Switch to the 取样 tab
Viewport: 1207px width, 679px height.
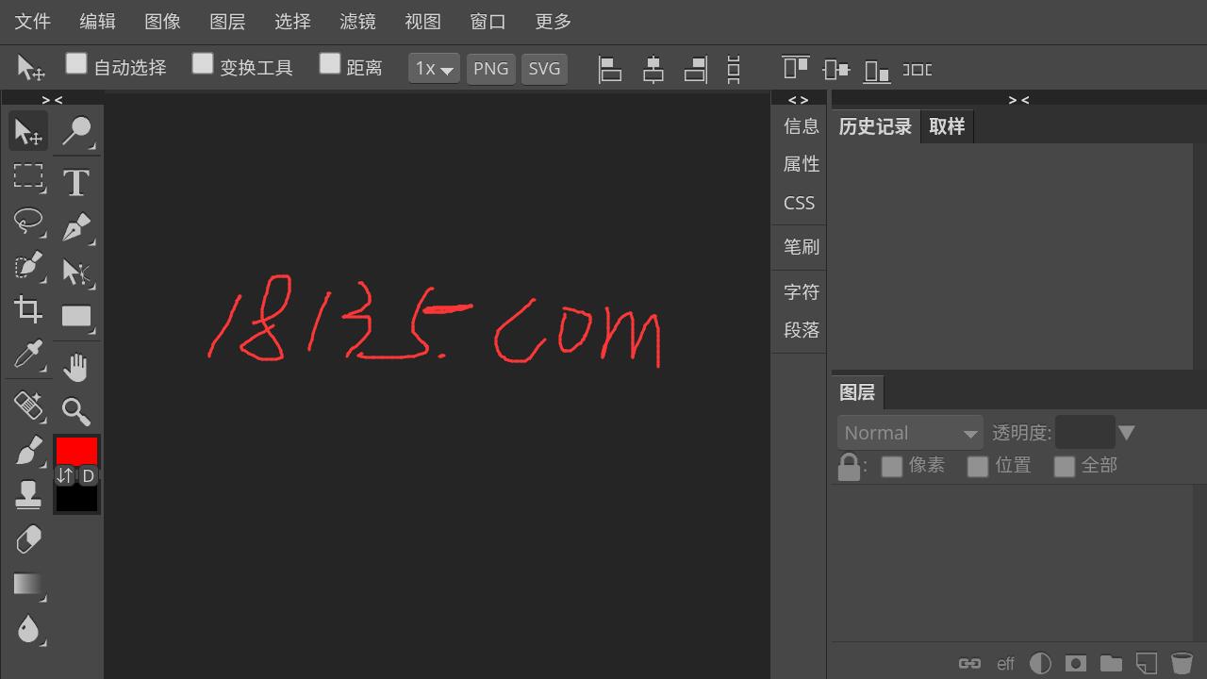947,126
